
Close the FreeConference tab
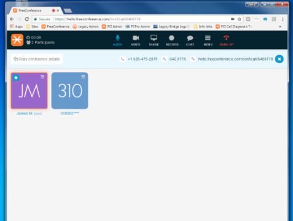(x=58, y=10)
